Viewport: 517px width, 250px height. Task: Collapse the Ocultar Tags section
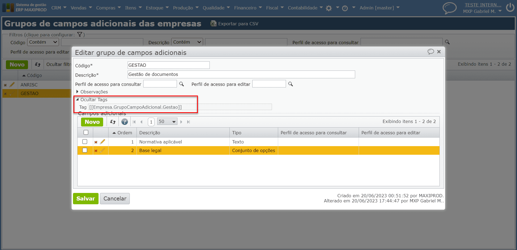click(92, 100)
